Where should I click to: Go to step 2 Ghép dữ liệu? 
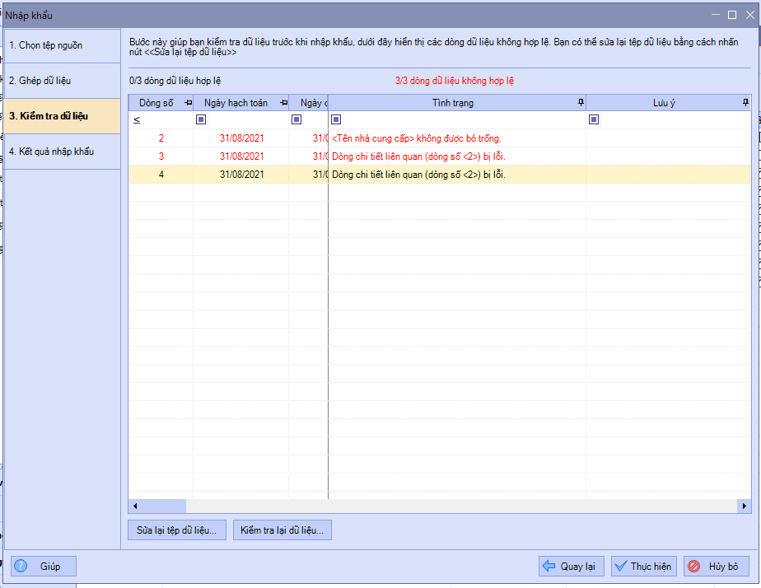point(61,81)
